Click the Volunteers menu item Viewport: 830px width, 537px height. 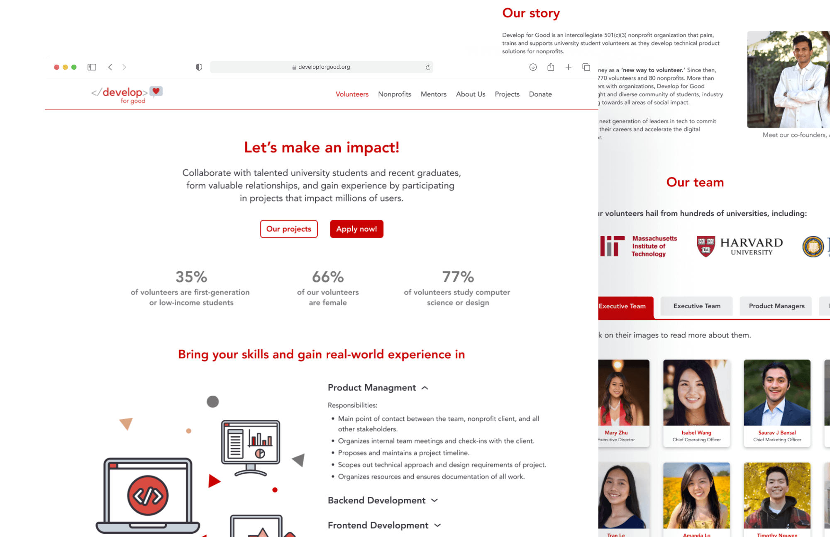pos(352,94)
